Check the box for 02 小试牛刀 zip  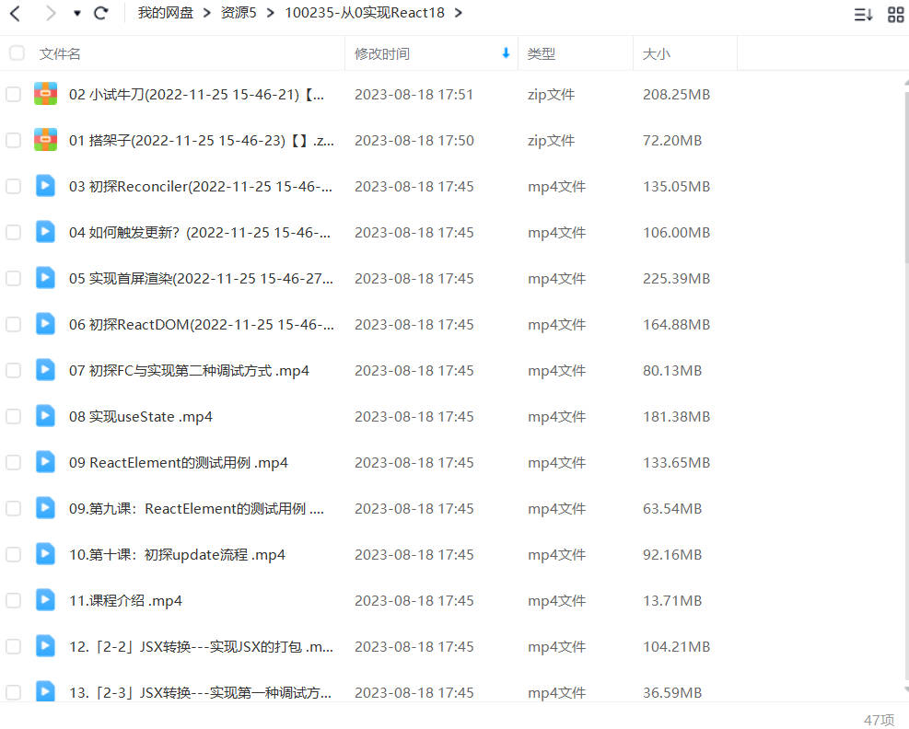(x=13, y=94)
